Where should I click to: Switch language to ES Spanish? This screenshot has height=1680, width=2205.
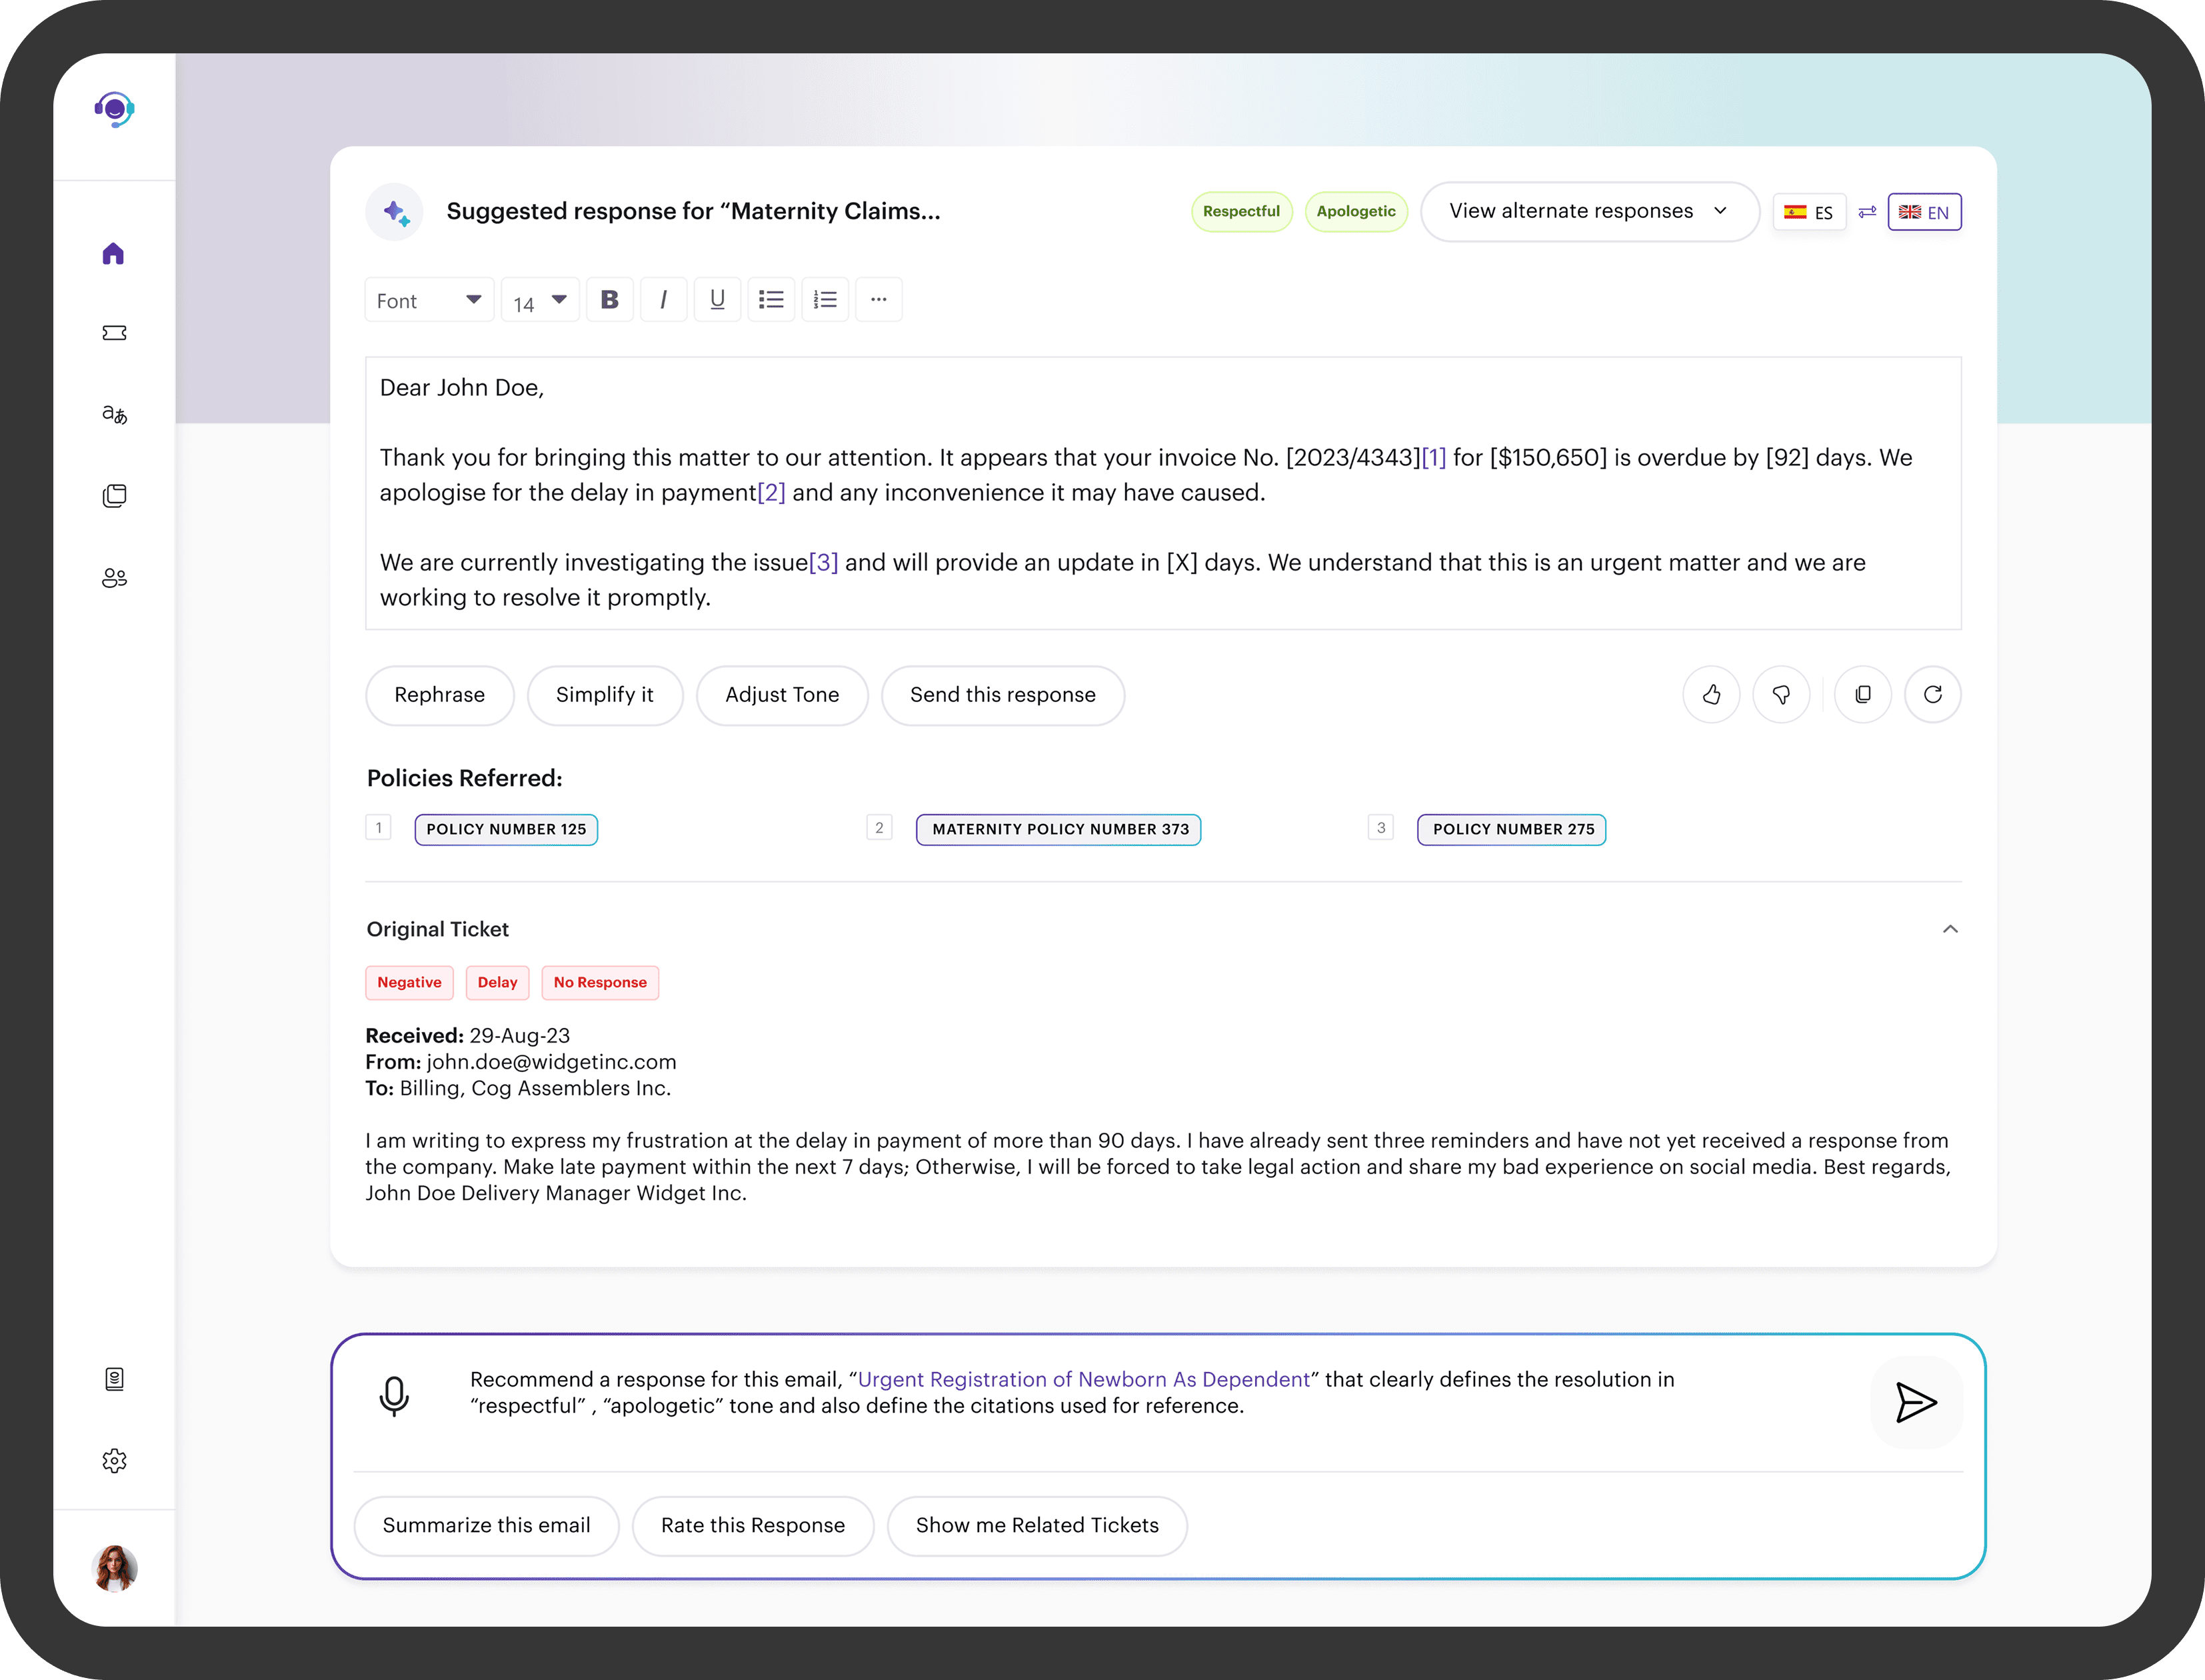coord(1808,212)
